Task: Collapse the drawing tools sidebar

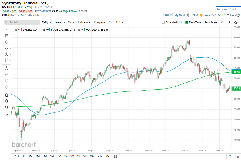Action: pos(6,115)
